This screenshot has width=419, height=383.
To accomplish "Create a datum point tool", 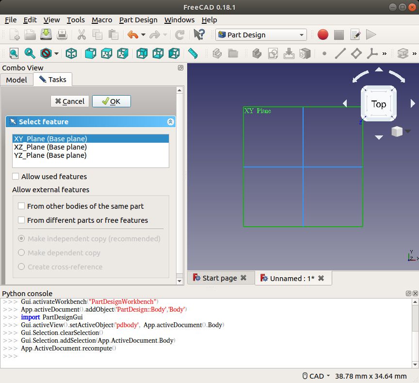I will click(x=324, y=53).
